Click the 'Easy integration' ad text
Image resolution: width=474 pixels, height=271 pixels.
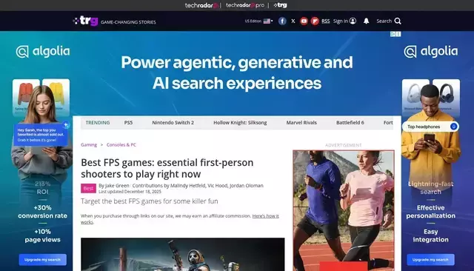[x=430, y=235]
